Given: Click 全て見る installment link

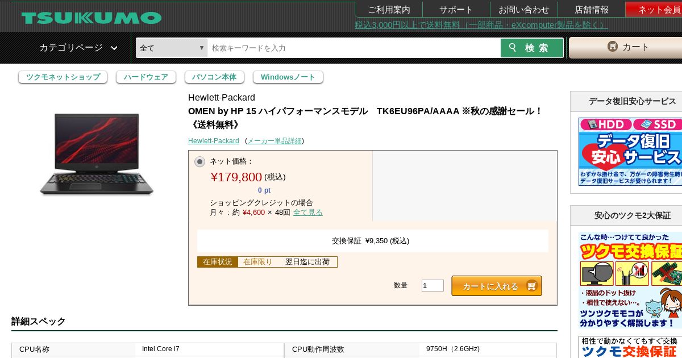Looking at the screenshot, I should pos(308,212).
